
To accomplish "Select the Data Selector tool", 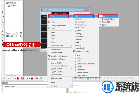I will [x=3, y=19].
